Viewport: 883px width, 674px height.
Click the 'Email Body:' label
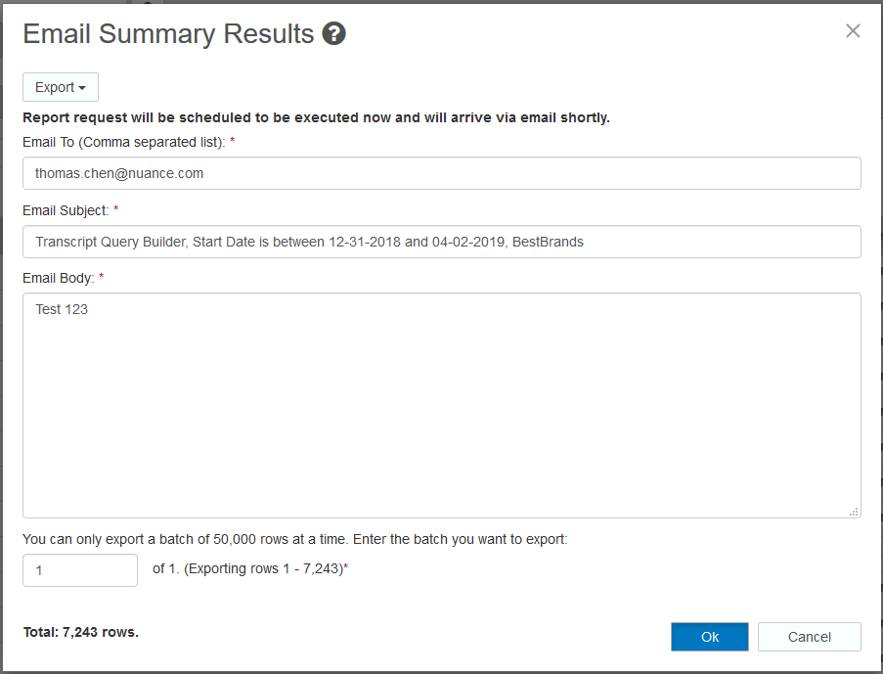[58, 278]
